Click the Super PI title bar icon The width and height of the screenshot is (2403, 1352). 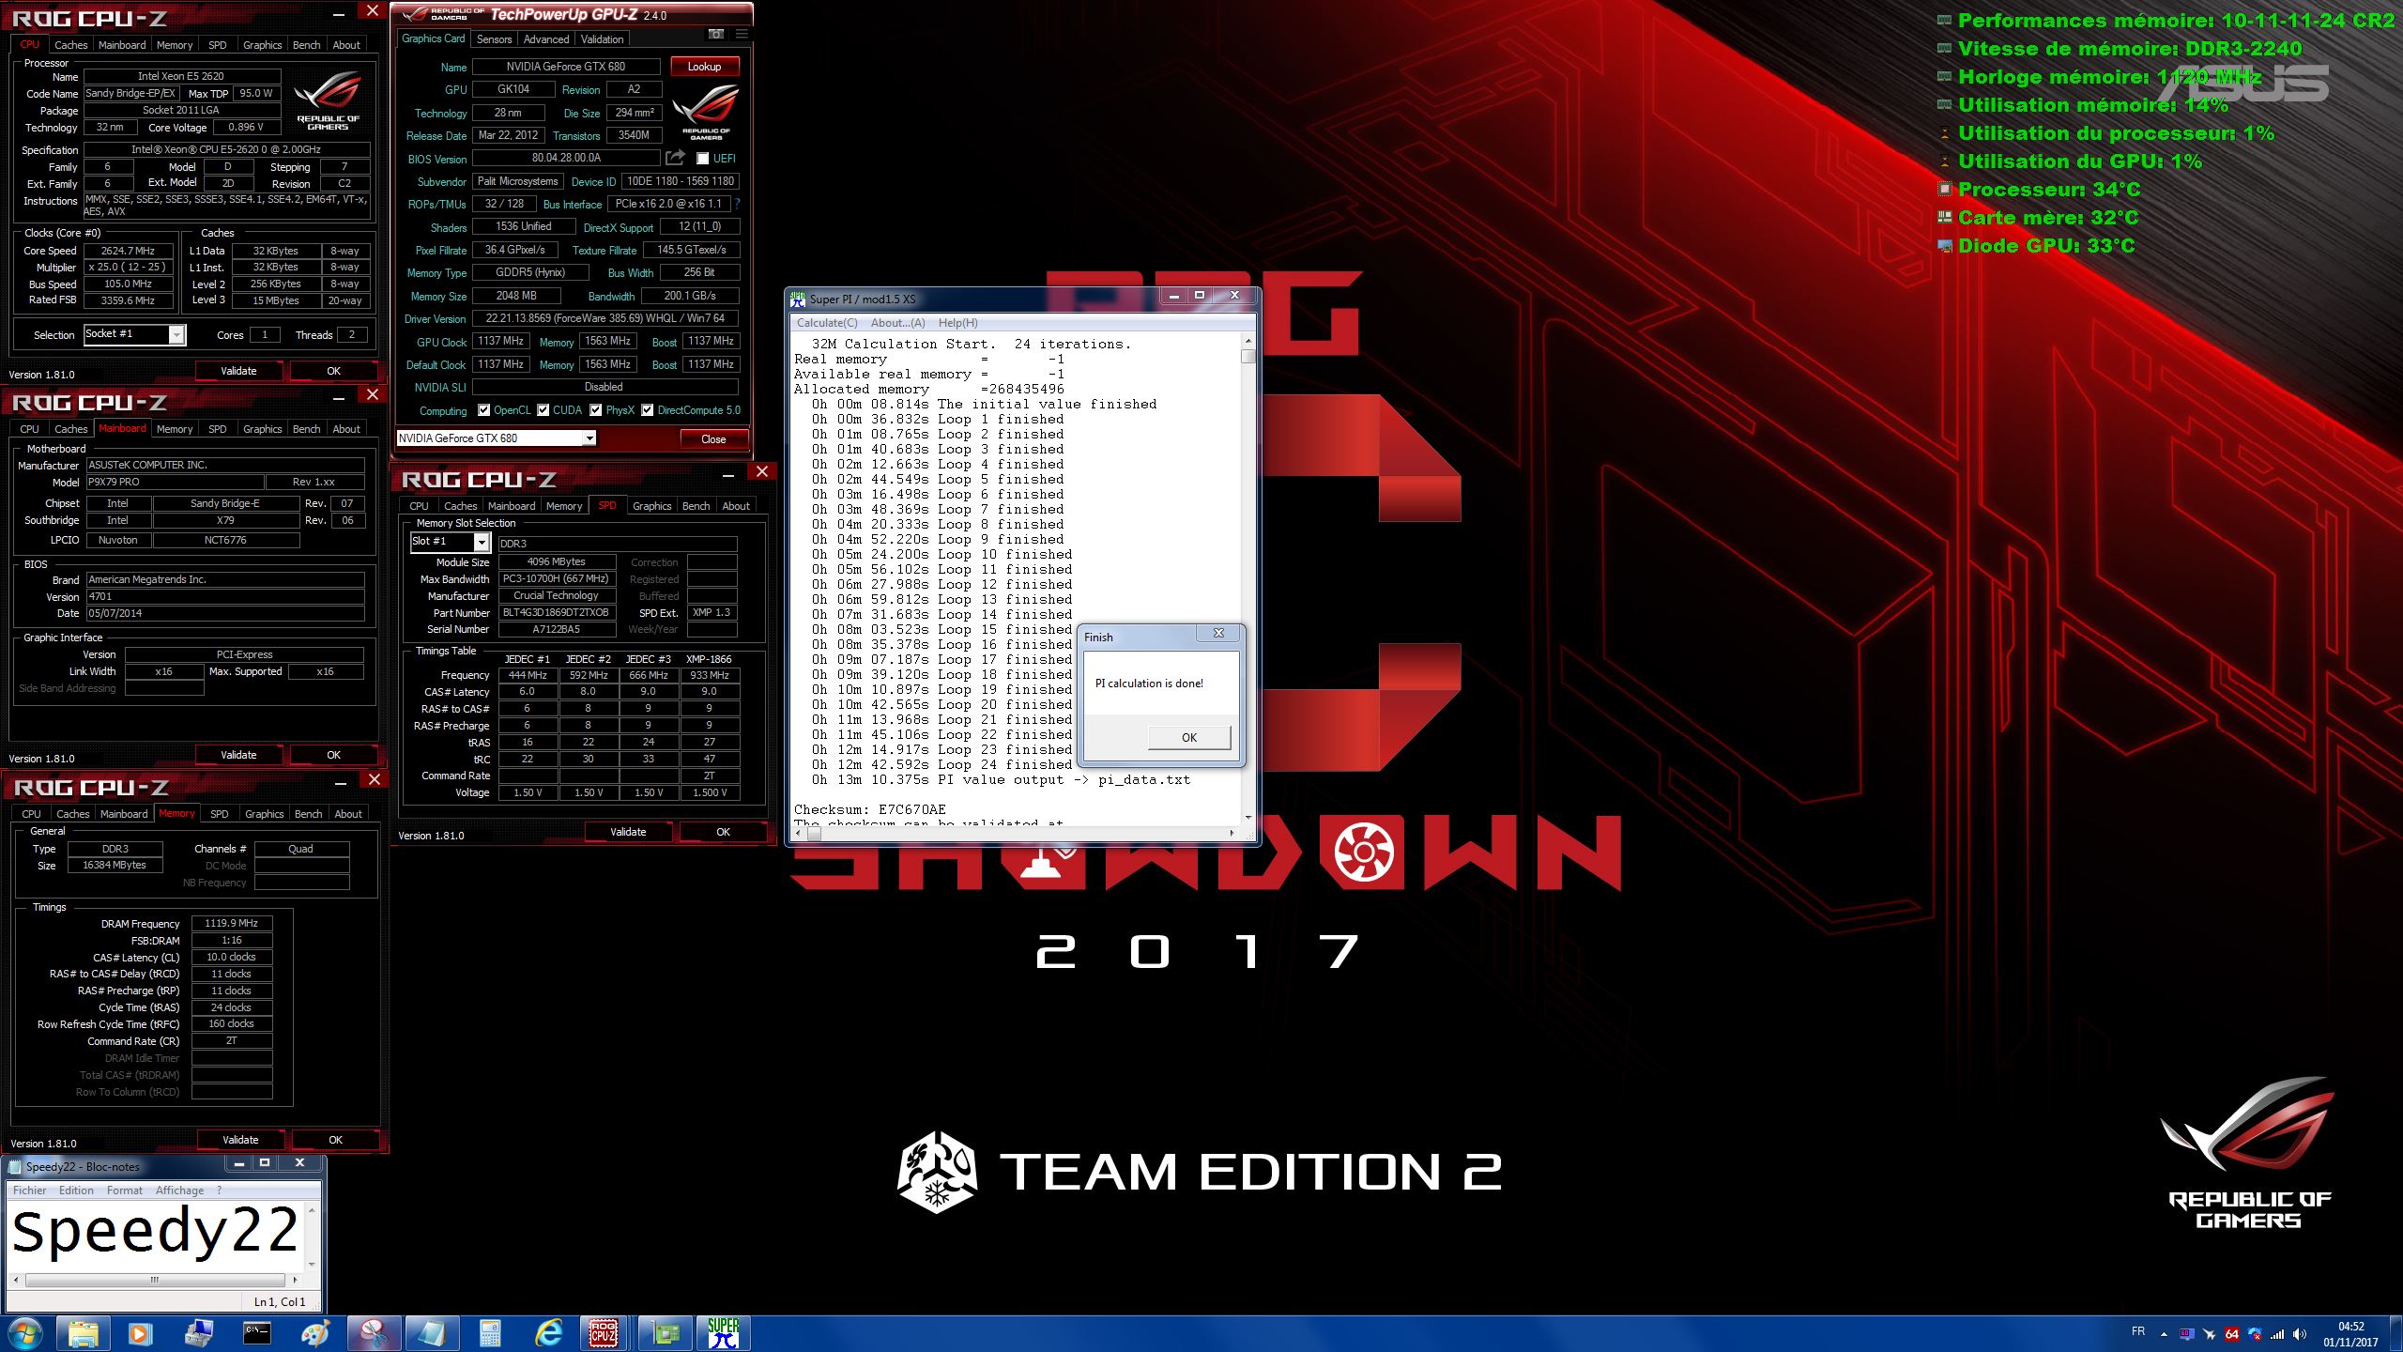pos(799,299)
